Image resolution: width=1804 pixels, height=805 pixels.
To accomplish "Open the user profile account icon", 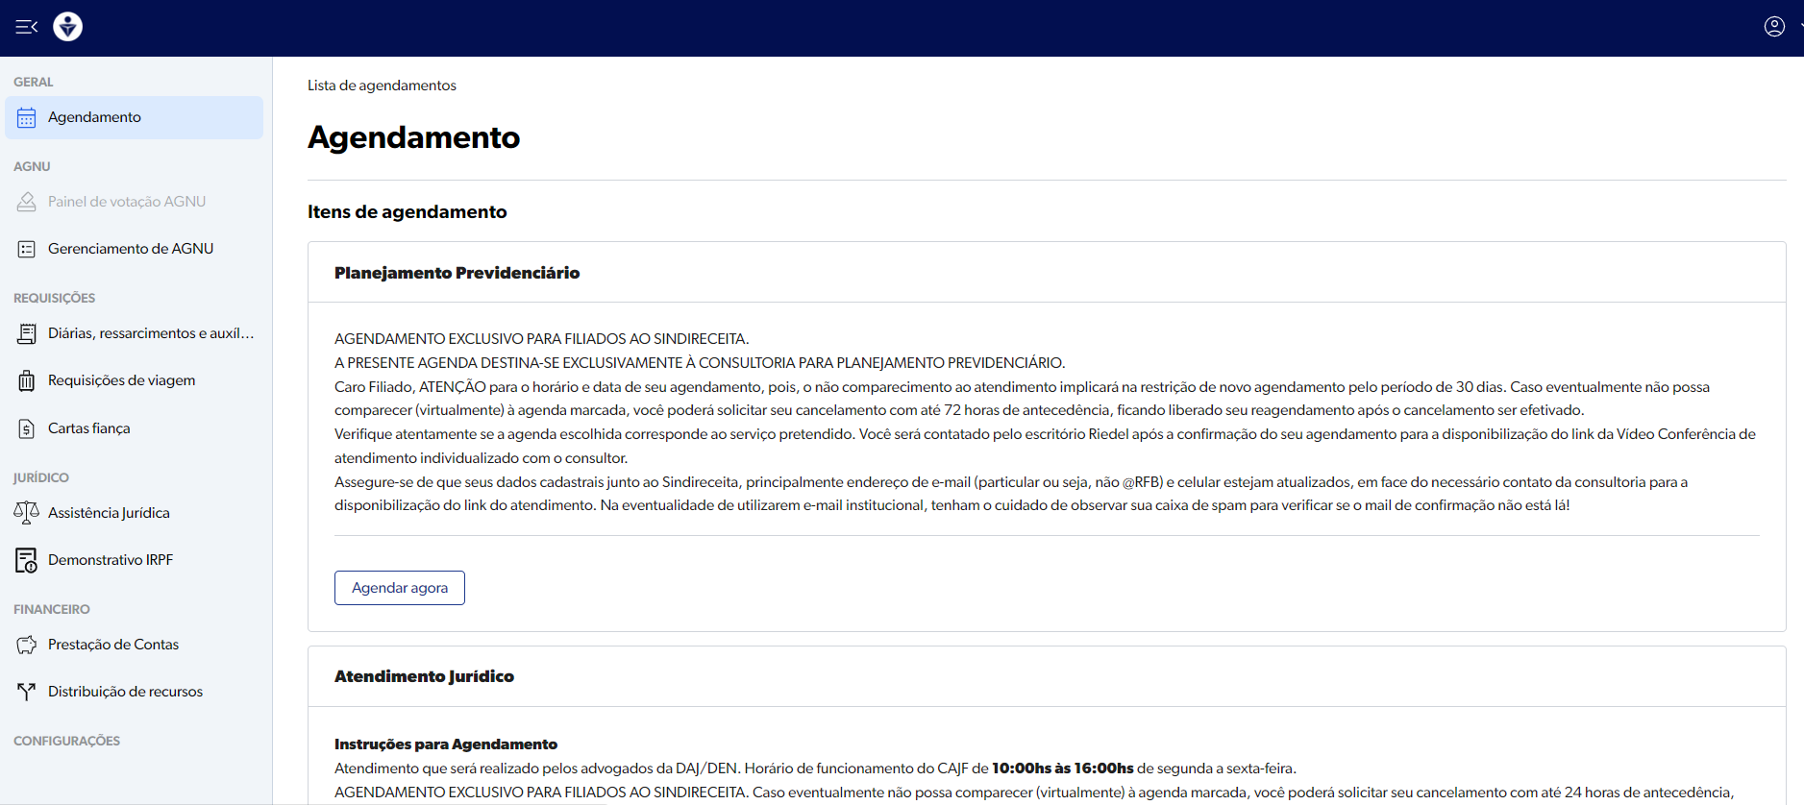I will [x=1774, y=27].
